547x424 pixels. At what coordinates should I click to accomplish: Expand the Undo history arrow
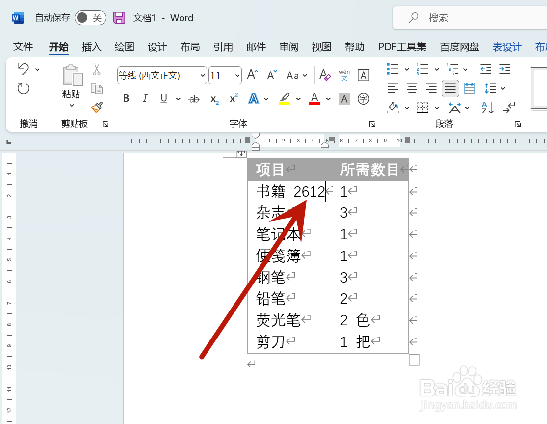coord(37,69)
